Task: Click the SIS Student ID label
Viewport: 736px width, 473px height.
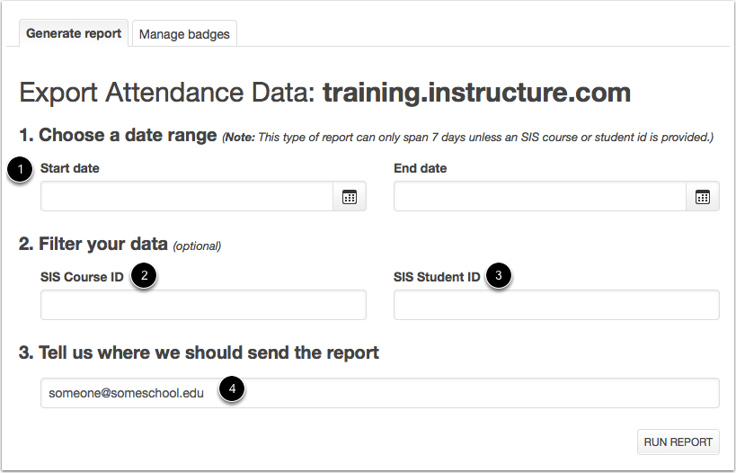Action: click(437, 277)
